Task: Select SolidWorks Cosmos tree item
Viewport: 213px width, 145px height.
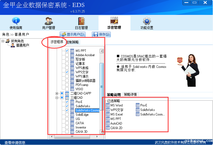Action: click(87, 110)
